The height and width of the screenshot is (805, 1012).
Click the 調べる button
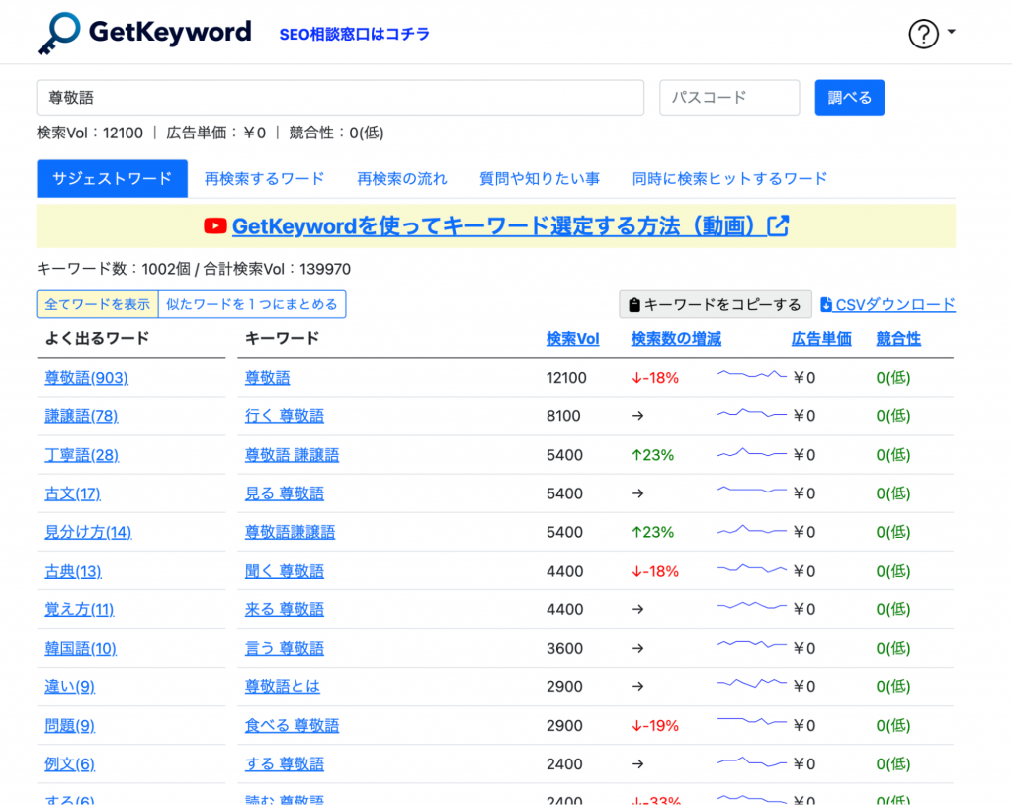tap(849, 98)
